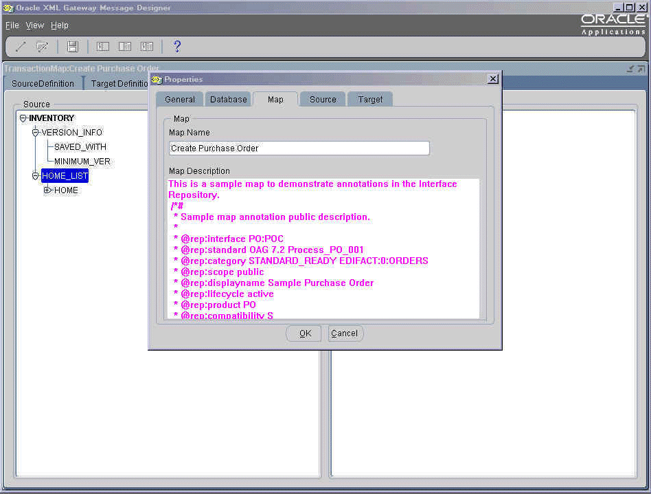Switch to the Database tab
The height and width of the screenshot is (495, 651).
pos(229,99)
